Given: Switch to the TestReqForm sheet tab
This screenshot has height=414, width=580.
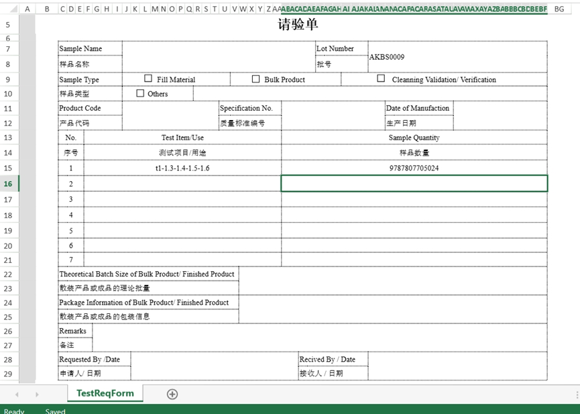Looking at the screenshot, I should pyautogui.click(x=105, y=394).
